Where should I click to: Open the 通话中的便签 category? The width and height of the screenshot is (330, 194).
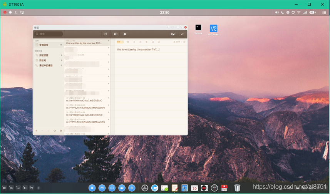click(49, 65)
